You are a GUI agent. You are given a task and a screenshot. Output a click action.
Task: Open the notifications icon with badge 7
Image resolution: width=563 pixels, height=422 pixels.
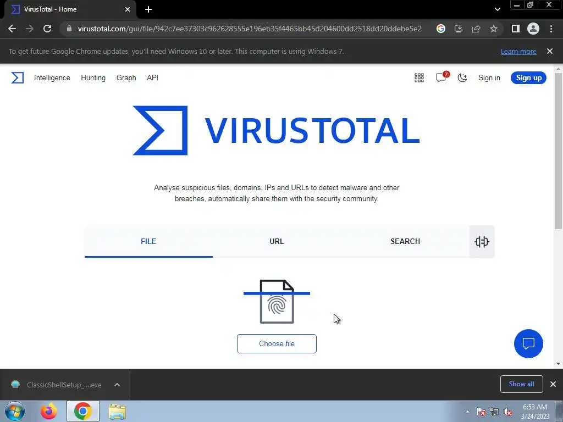(x=441, y=77)
